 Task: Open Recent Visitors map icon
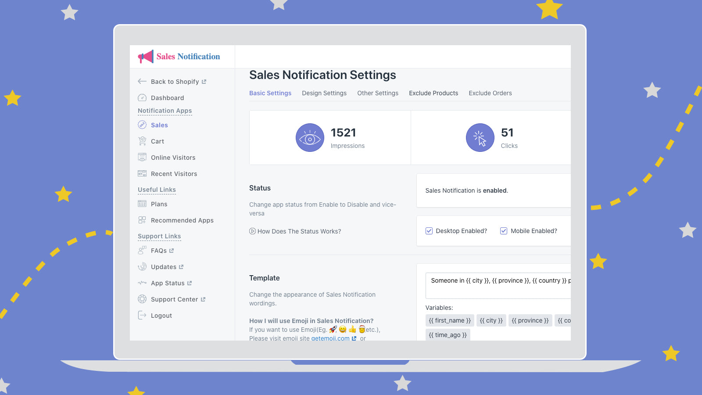point(142,174)
